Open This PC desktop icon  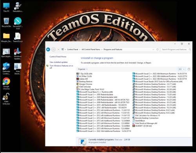pos(6,7)
